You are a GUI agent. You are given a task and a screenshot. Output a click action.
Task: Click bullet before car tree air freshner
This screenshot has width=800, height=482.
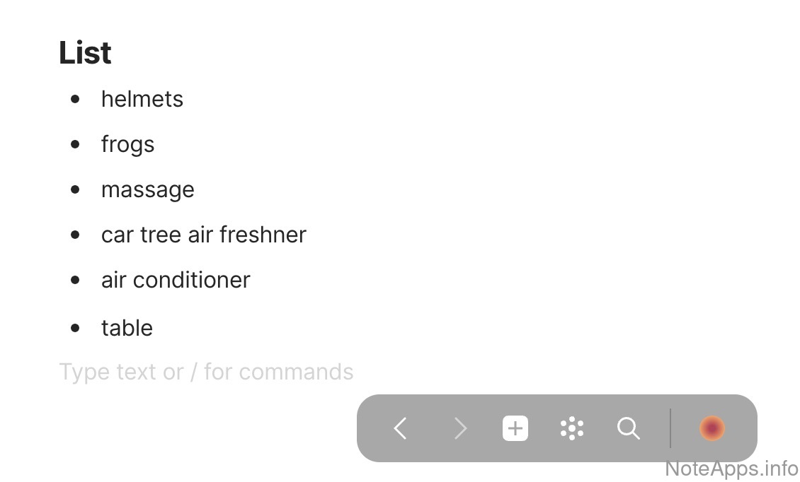click(x=76, y=235)
